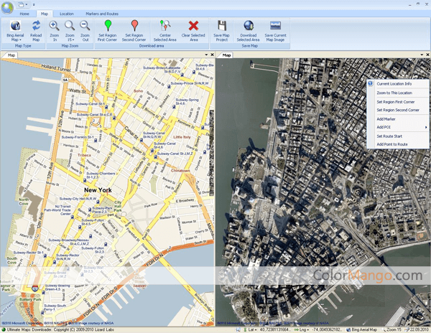The image size is (431, 333).
Task: Select the right pane Map document tab
Action: coord(226,55)
